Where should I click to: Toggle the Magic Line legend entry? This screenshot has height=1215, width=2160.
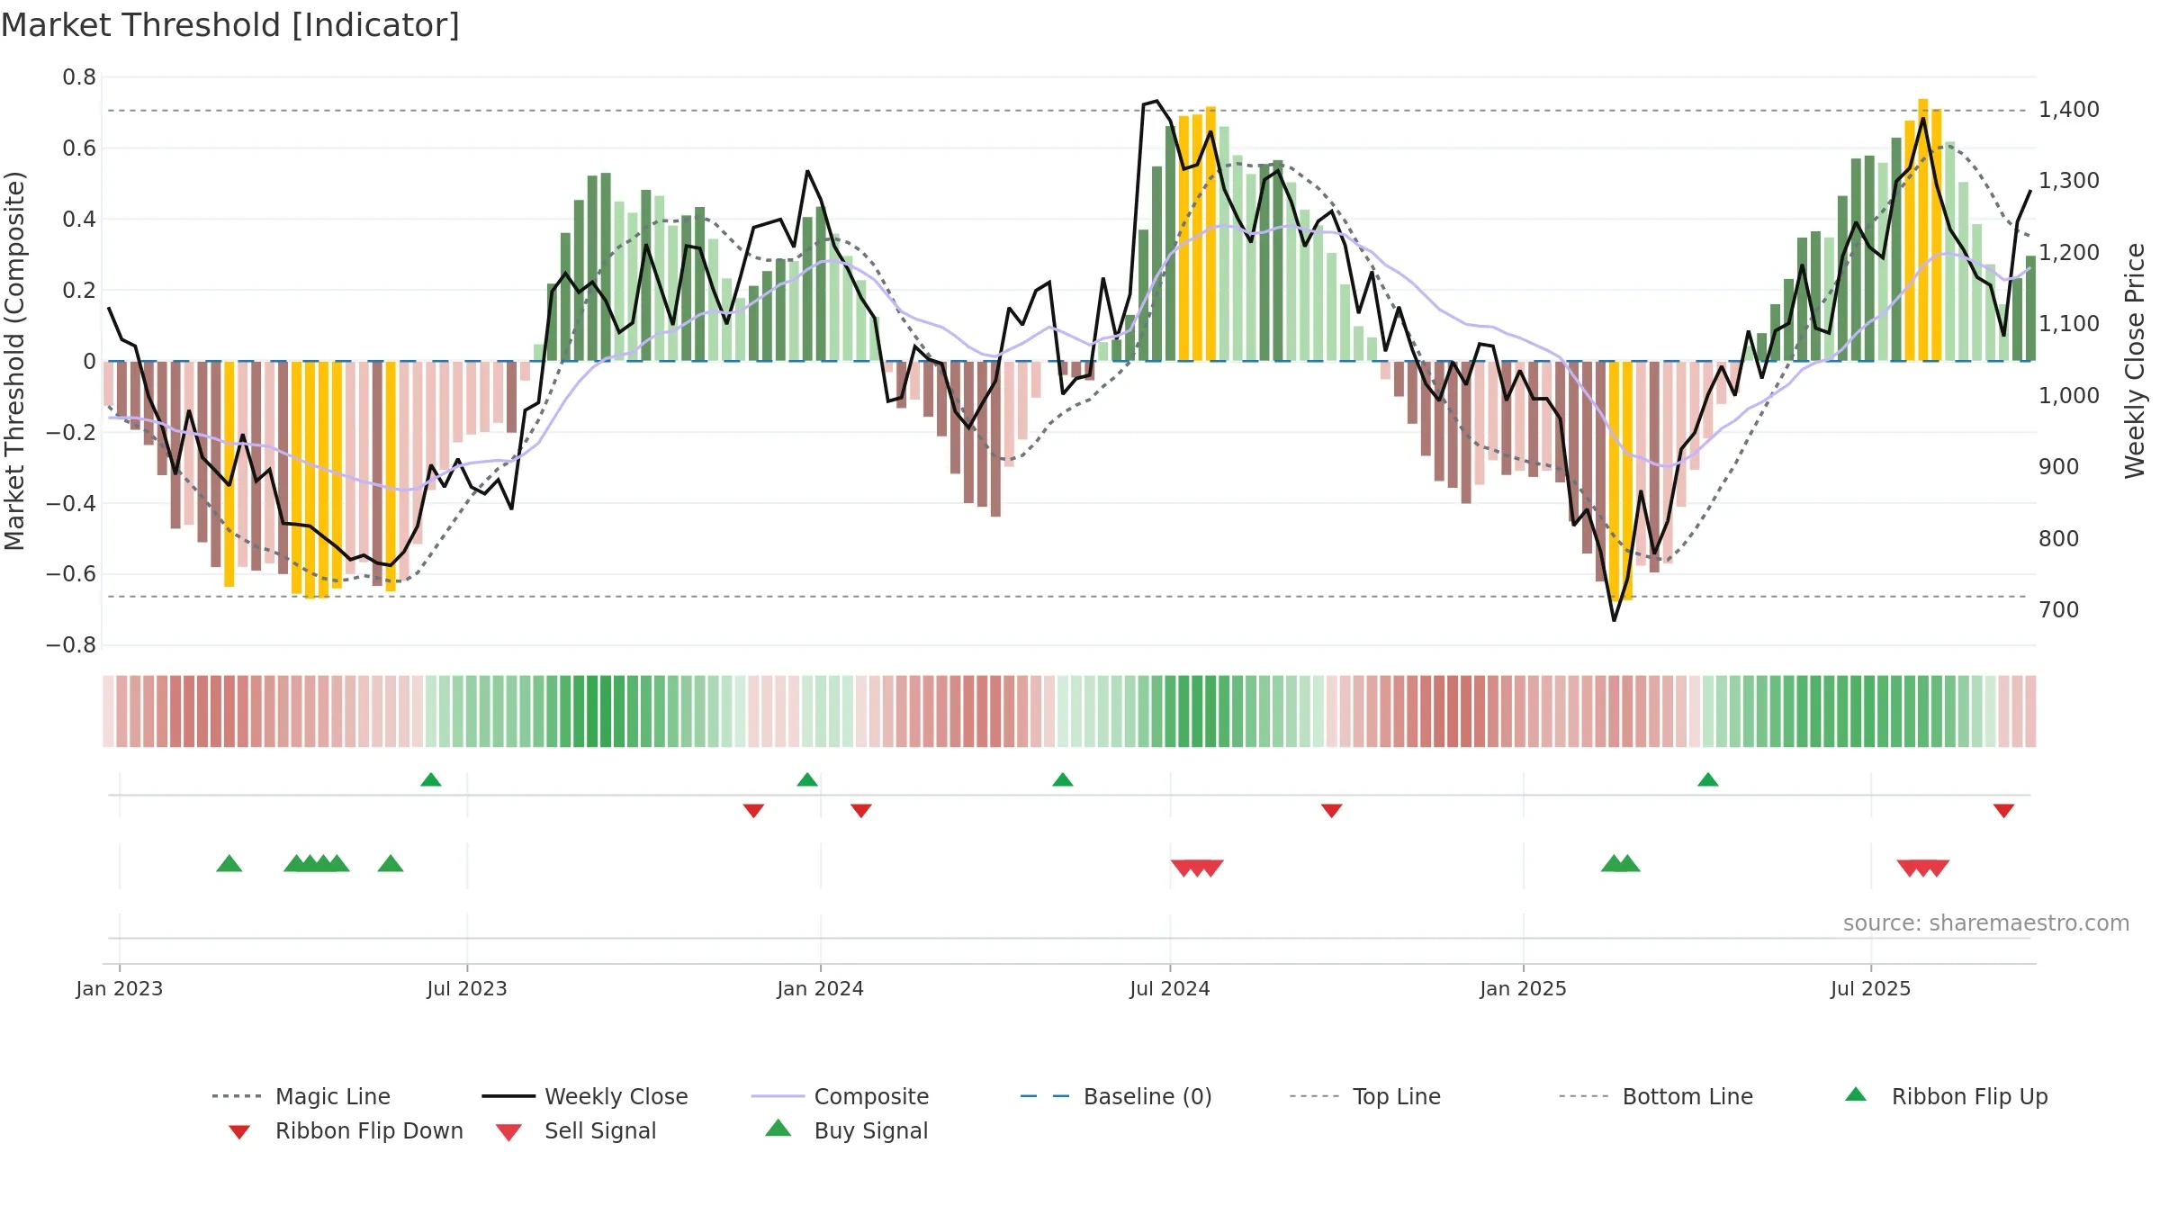tap(301, 1096)
